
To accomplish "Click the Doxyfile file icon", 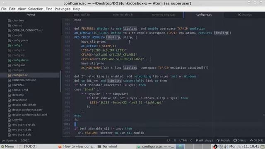I will (9, 120).
